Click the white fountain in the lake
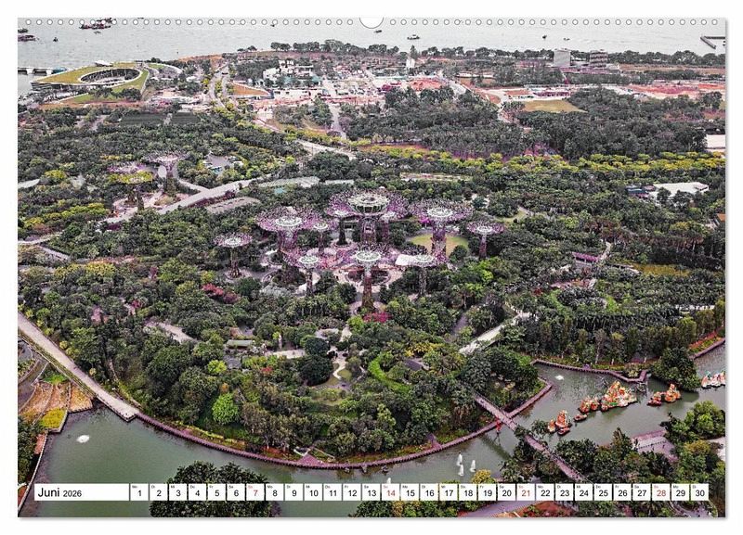Image resolution: width=743 pixels, height=535 pixels. click(x=85, y=439)
